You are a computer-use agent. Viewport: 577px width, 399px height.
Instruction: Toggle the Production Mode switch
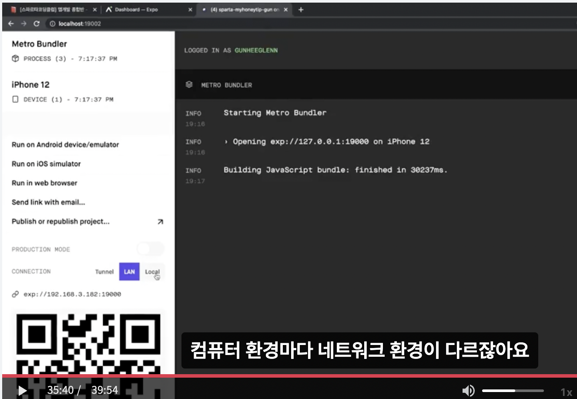[x=151, y=249]
